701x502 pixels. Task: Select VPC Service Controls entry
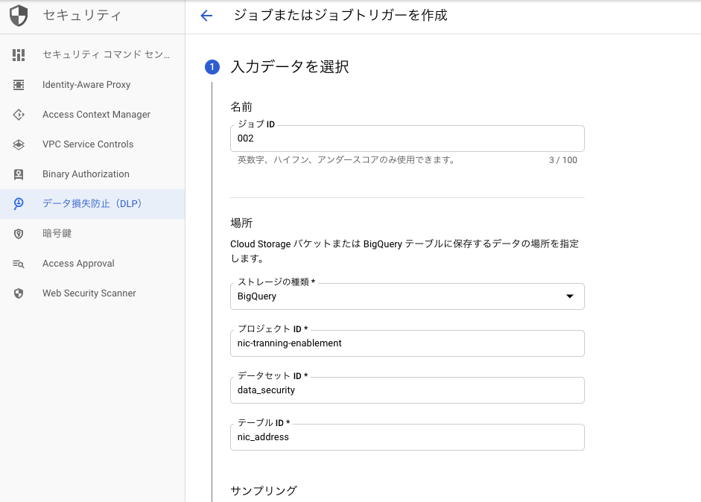[x=92, y=144]
